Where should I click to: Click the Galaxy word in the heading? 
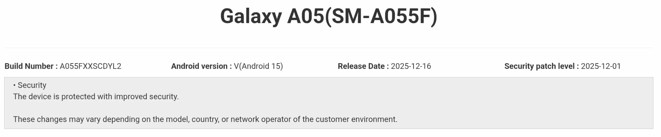tap(251, 16)
